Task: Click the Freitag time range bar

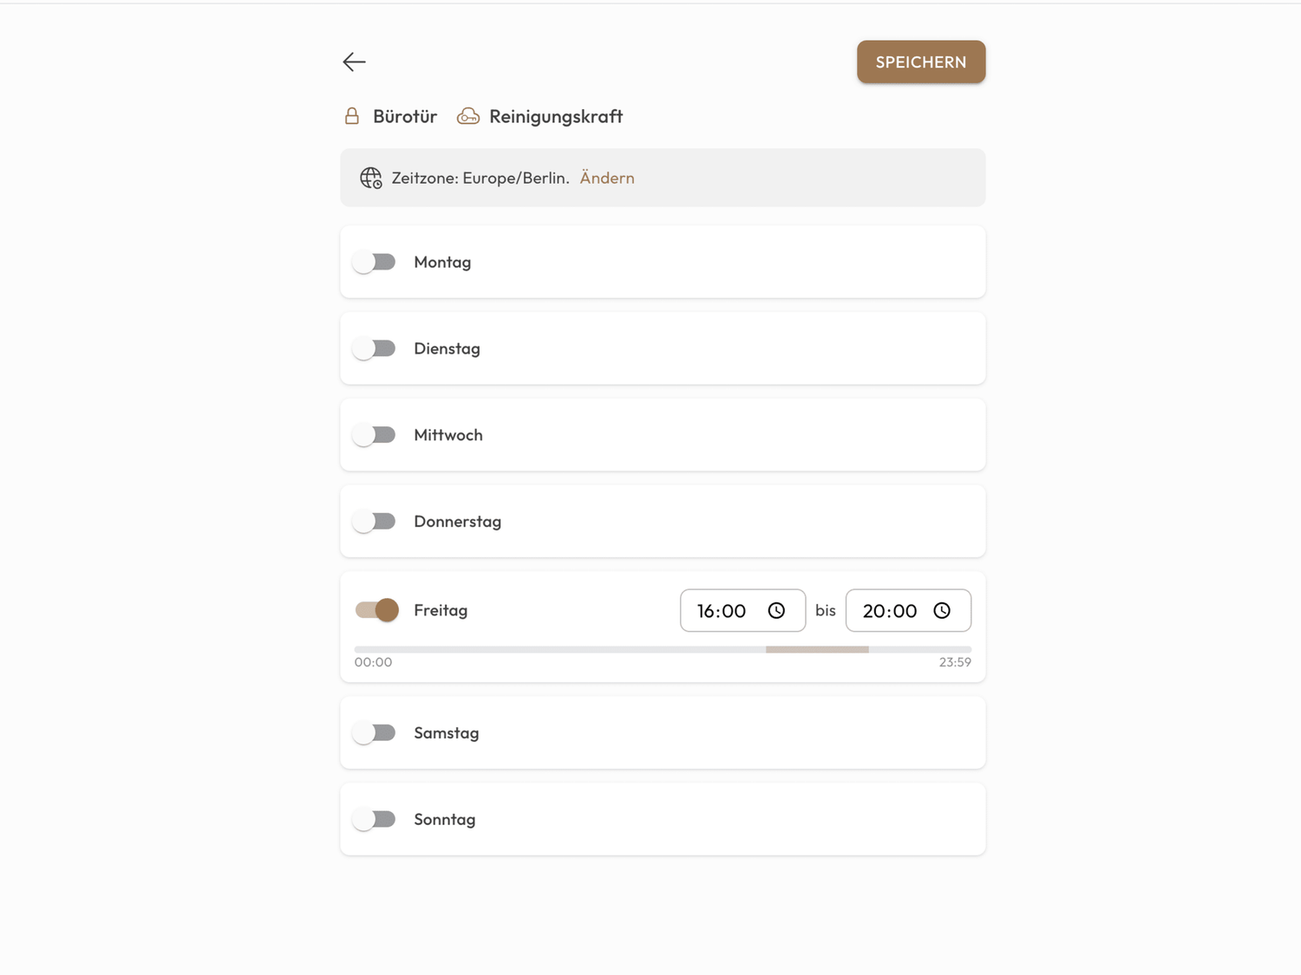Action: 817,649
